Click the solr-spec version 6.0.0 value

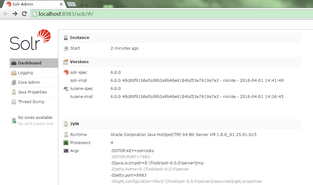pos(116,73)
